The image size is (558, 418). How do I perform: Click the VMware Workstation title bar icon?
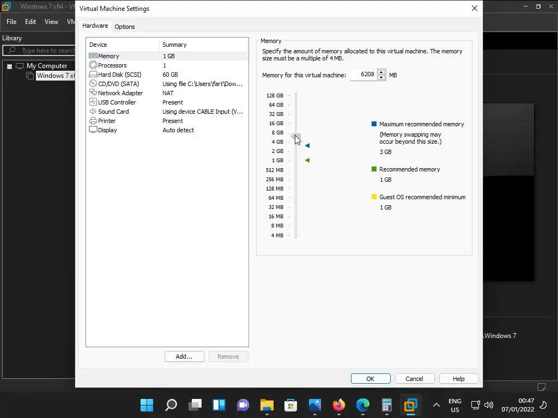[x=7, y=7]
